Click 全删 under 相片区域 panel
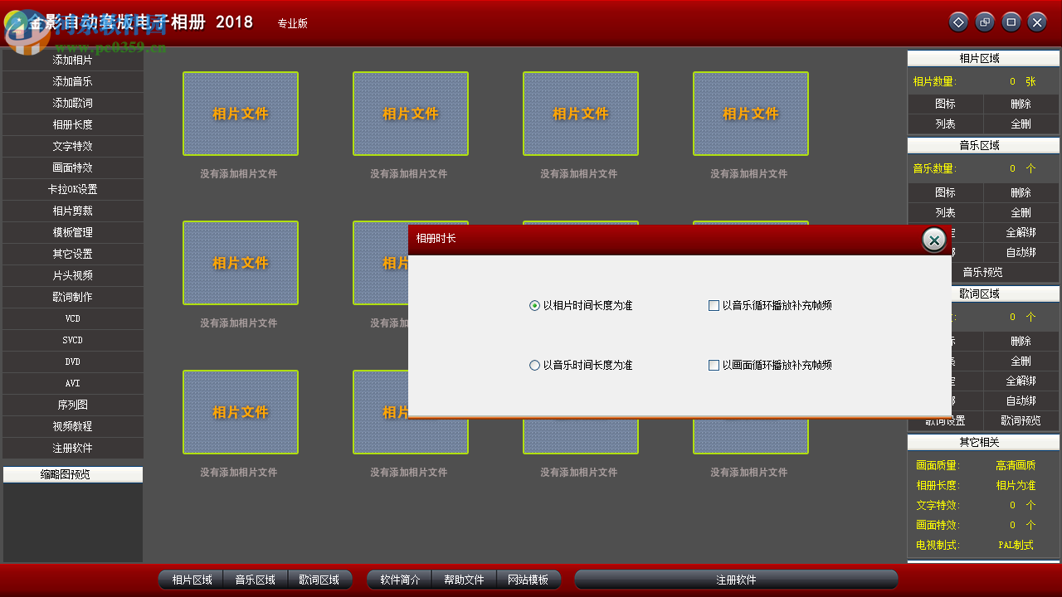 click(x=1021, y=124)
